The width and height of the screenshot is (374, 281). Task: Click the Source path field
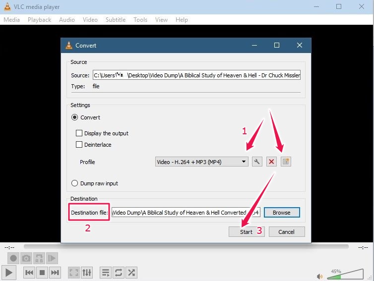pos(196,75)
